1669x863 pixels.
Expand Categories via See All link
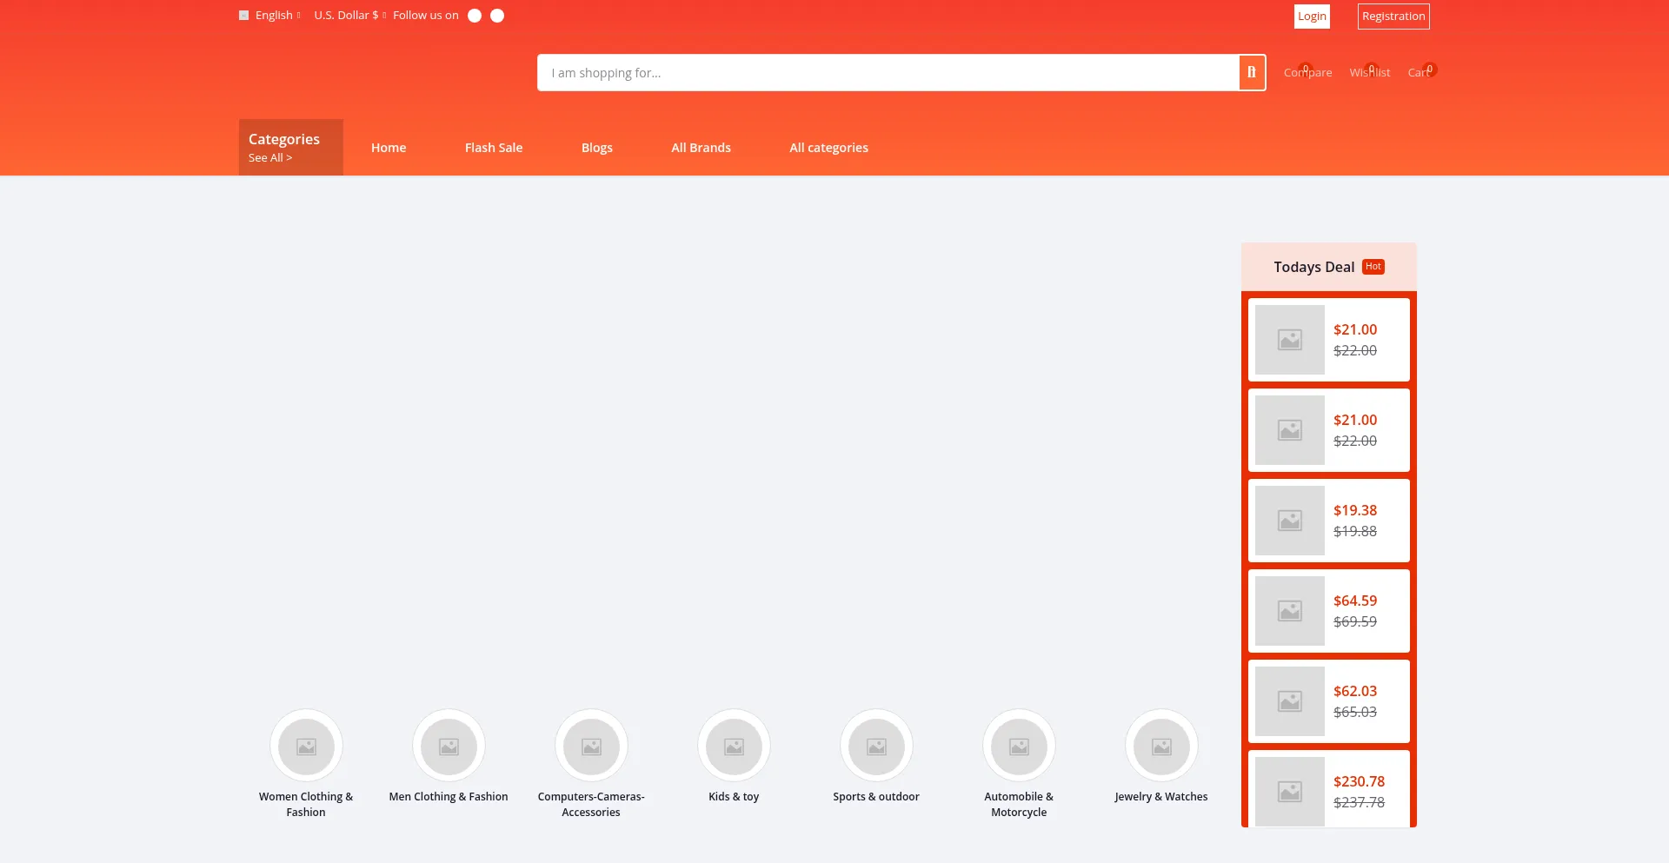coord(269,157)
